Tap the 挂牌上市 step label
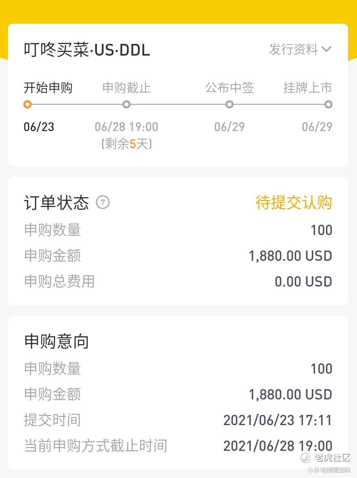This screenshot has width=357, height=478. click(x=308, y=88)
